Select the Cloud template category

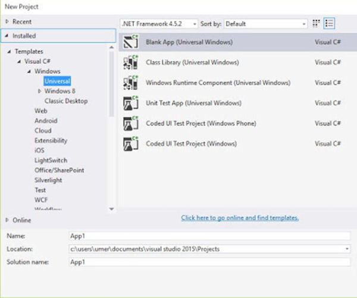43,131
